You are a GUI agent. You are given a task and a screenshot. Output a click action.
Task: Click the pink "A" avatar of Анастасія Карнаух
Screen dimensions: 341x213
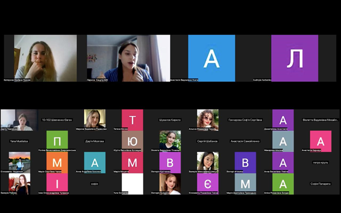320,141
